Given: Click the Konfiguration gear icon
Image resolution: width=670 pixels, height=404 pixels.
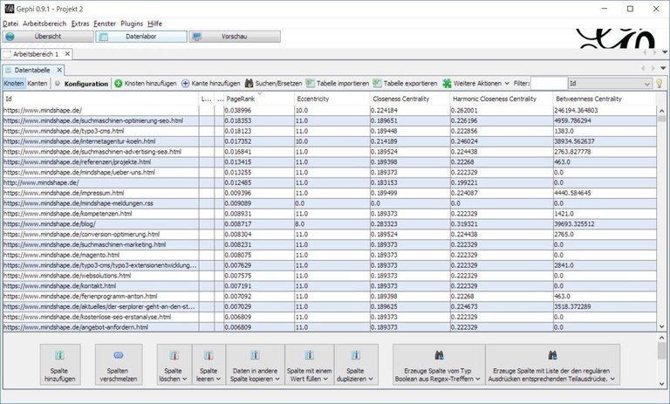Looking at the screenshot, I should pyautogui.click(x=58, y=84).
